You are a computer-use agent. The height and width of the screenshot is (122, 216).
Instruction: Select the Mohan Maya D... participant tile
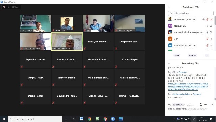(x=98, y=96)
